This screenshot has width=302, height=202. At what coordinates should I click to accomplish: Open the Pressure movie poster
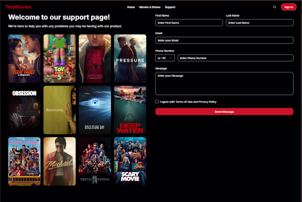click(x=130, y=59)
